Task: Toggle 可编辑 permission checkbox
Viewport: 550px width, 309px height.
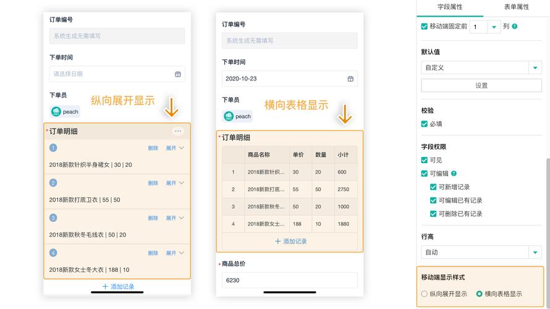Action: pyautogui.click(x=424, y=174)
